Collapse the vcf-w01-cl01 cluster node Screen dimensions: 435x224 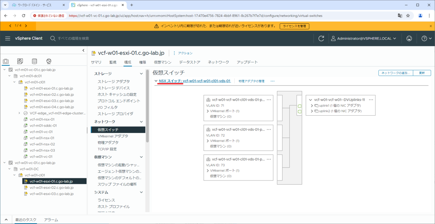[x=14, y=175]
